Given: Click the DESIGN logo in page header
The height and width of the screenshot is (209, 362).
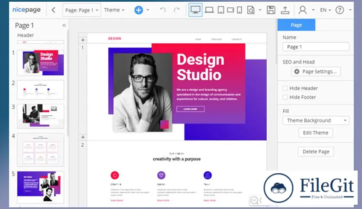Looking at the screenshot, I should coord(114,38).
